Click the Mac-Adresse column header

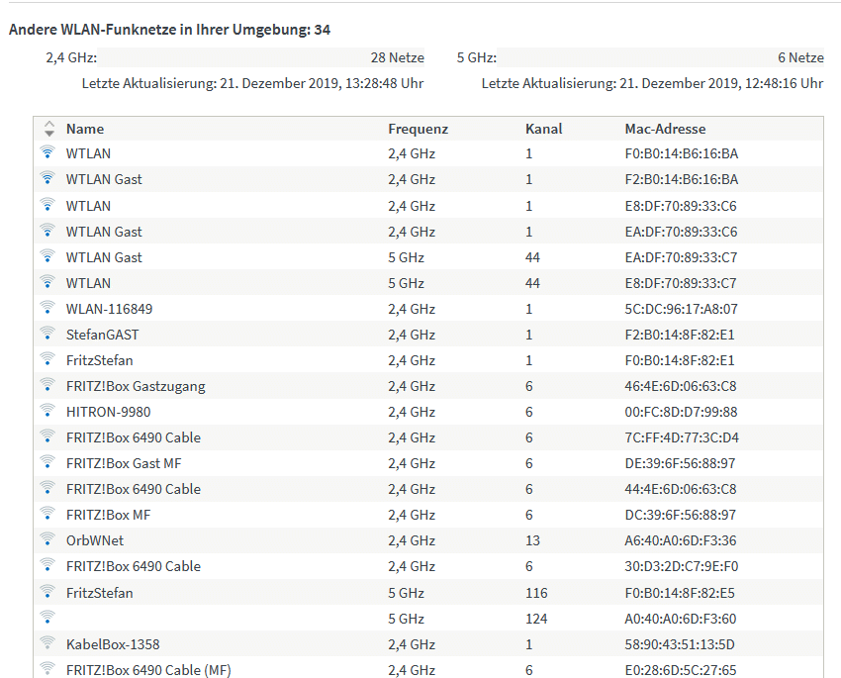(x=665, y=129)
